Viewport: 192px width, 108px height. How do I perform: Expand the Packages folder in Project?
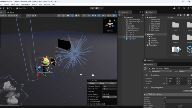pyautogui.click(x=146, y=45)
